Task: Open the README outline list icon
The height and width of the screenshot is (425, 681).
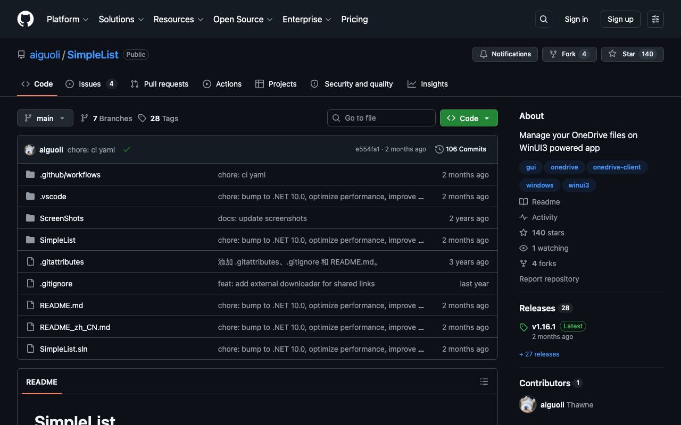Action: point(484,381)
